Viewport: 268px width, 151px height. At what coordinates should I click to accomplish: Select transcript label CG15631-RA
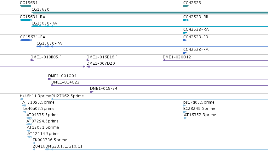(x=33, y=17)
